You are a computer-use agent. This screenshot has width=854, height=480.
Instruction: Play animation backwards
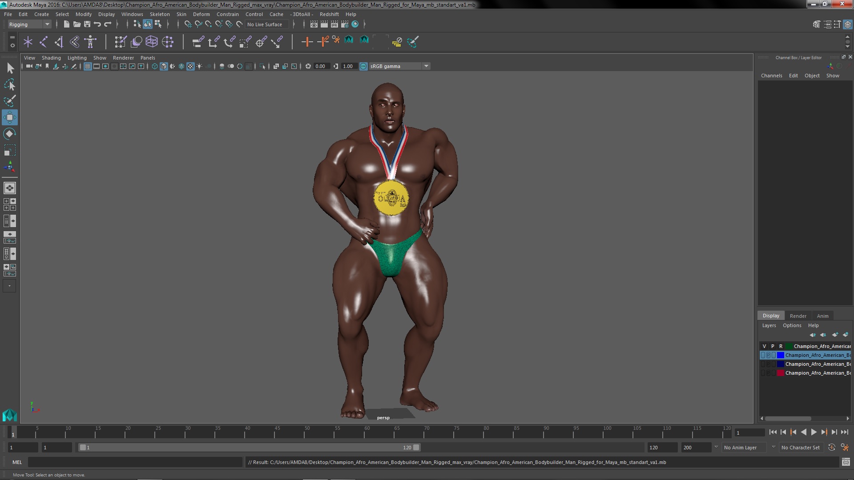click(x=803, y=432)
